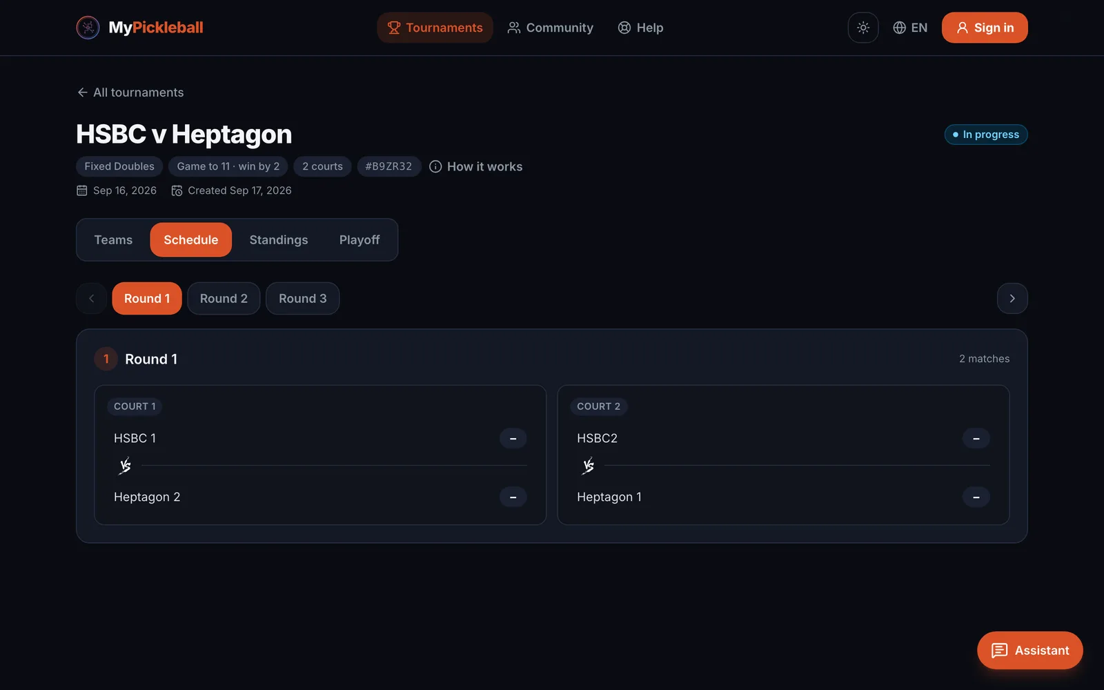1104x690 pixels.
Task: Click the Heptagon 1 score box
Action: click(x=976, y=497)
